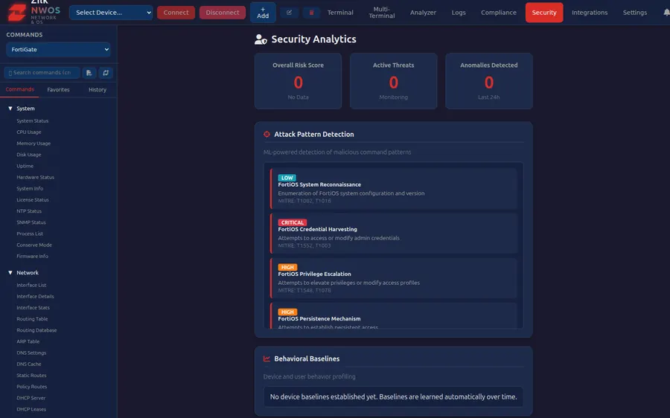Select the SNMP Status command

click(x=31, y=222)
